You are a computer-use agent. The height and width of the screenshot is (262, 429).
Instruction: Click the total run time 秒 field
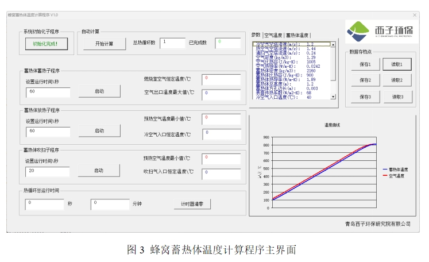[45, 205]
